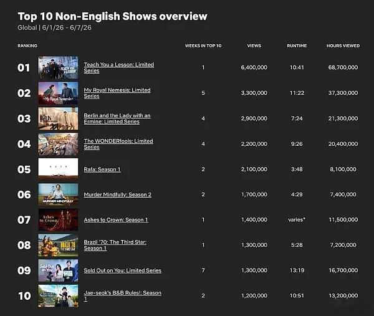Click the 5:28 runtime value
Screen dimensions: 374x316
click(297, 245)
